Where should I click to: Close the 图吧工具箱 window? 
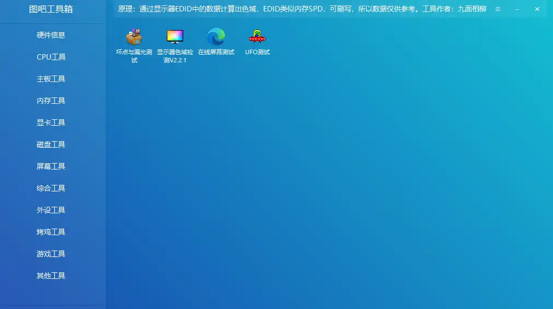[x=537, y=9]
